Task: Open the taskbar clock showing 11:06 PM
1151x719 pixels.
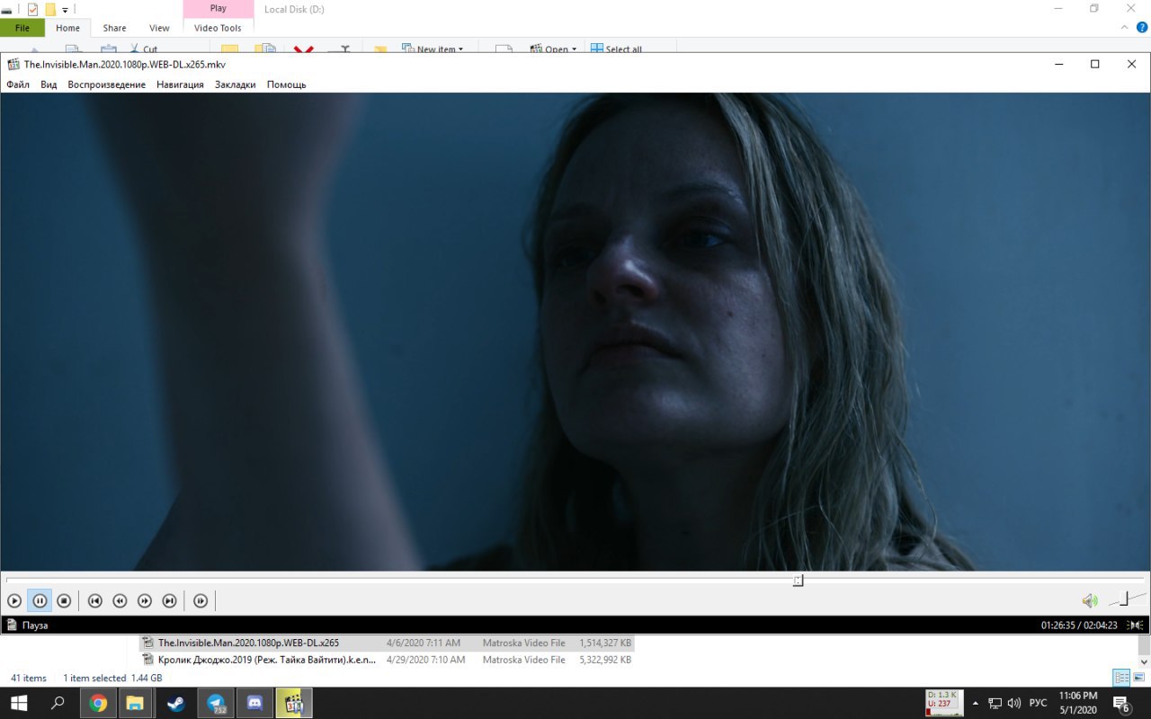Action: pyautogui.click(x=1078, y=703)
